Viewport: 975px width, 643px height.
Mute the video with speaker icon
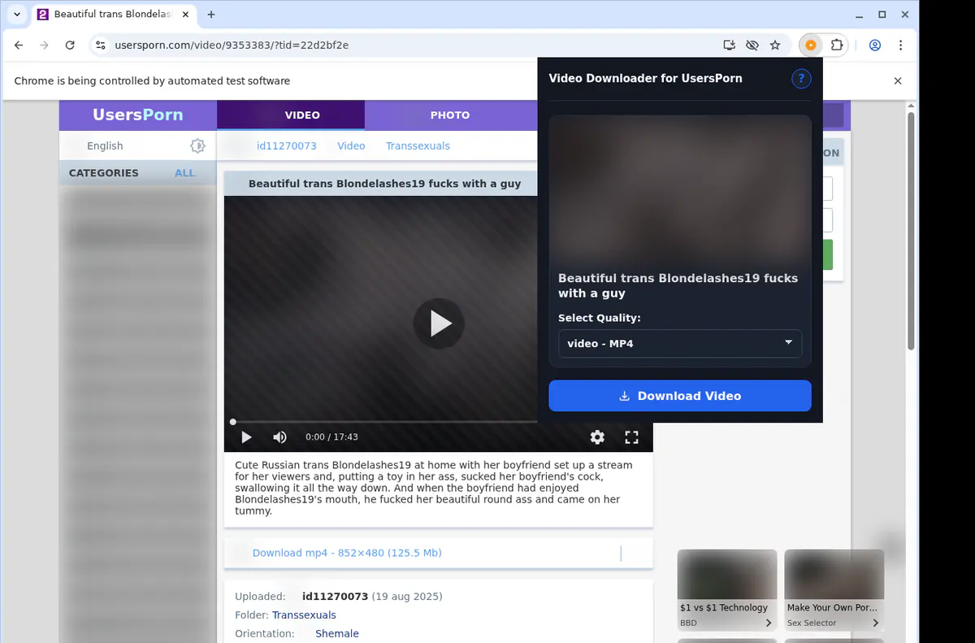pyautogui.click(x=279, y=437)
